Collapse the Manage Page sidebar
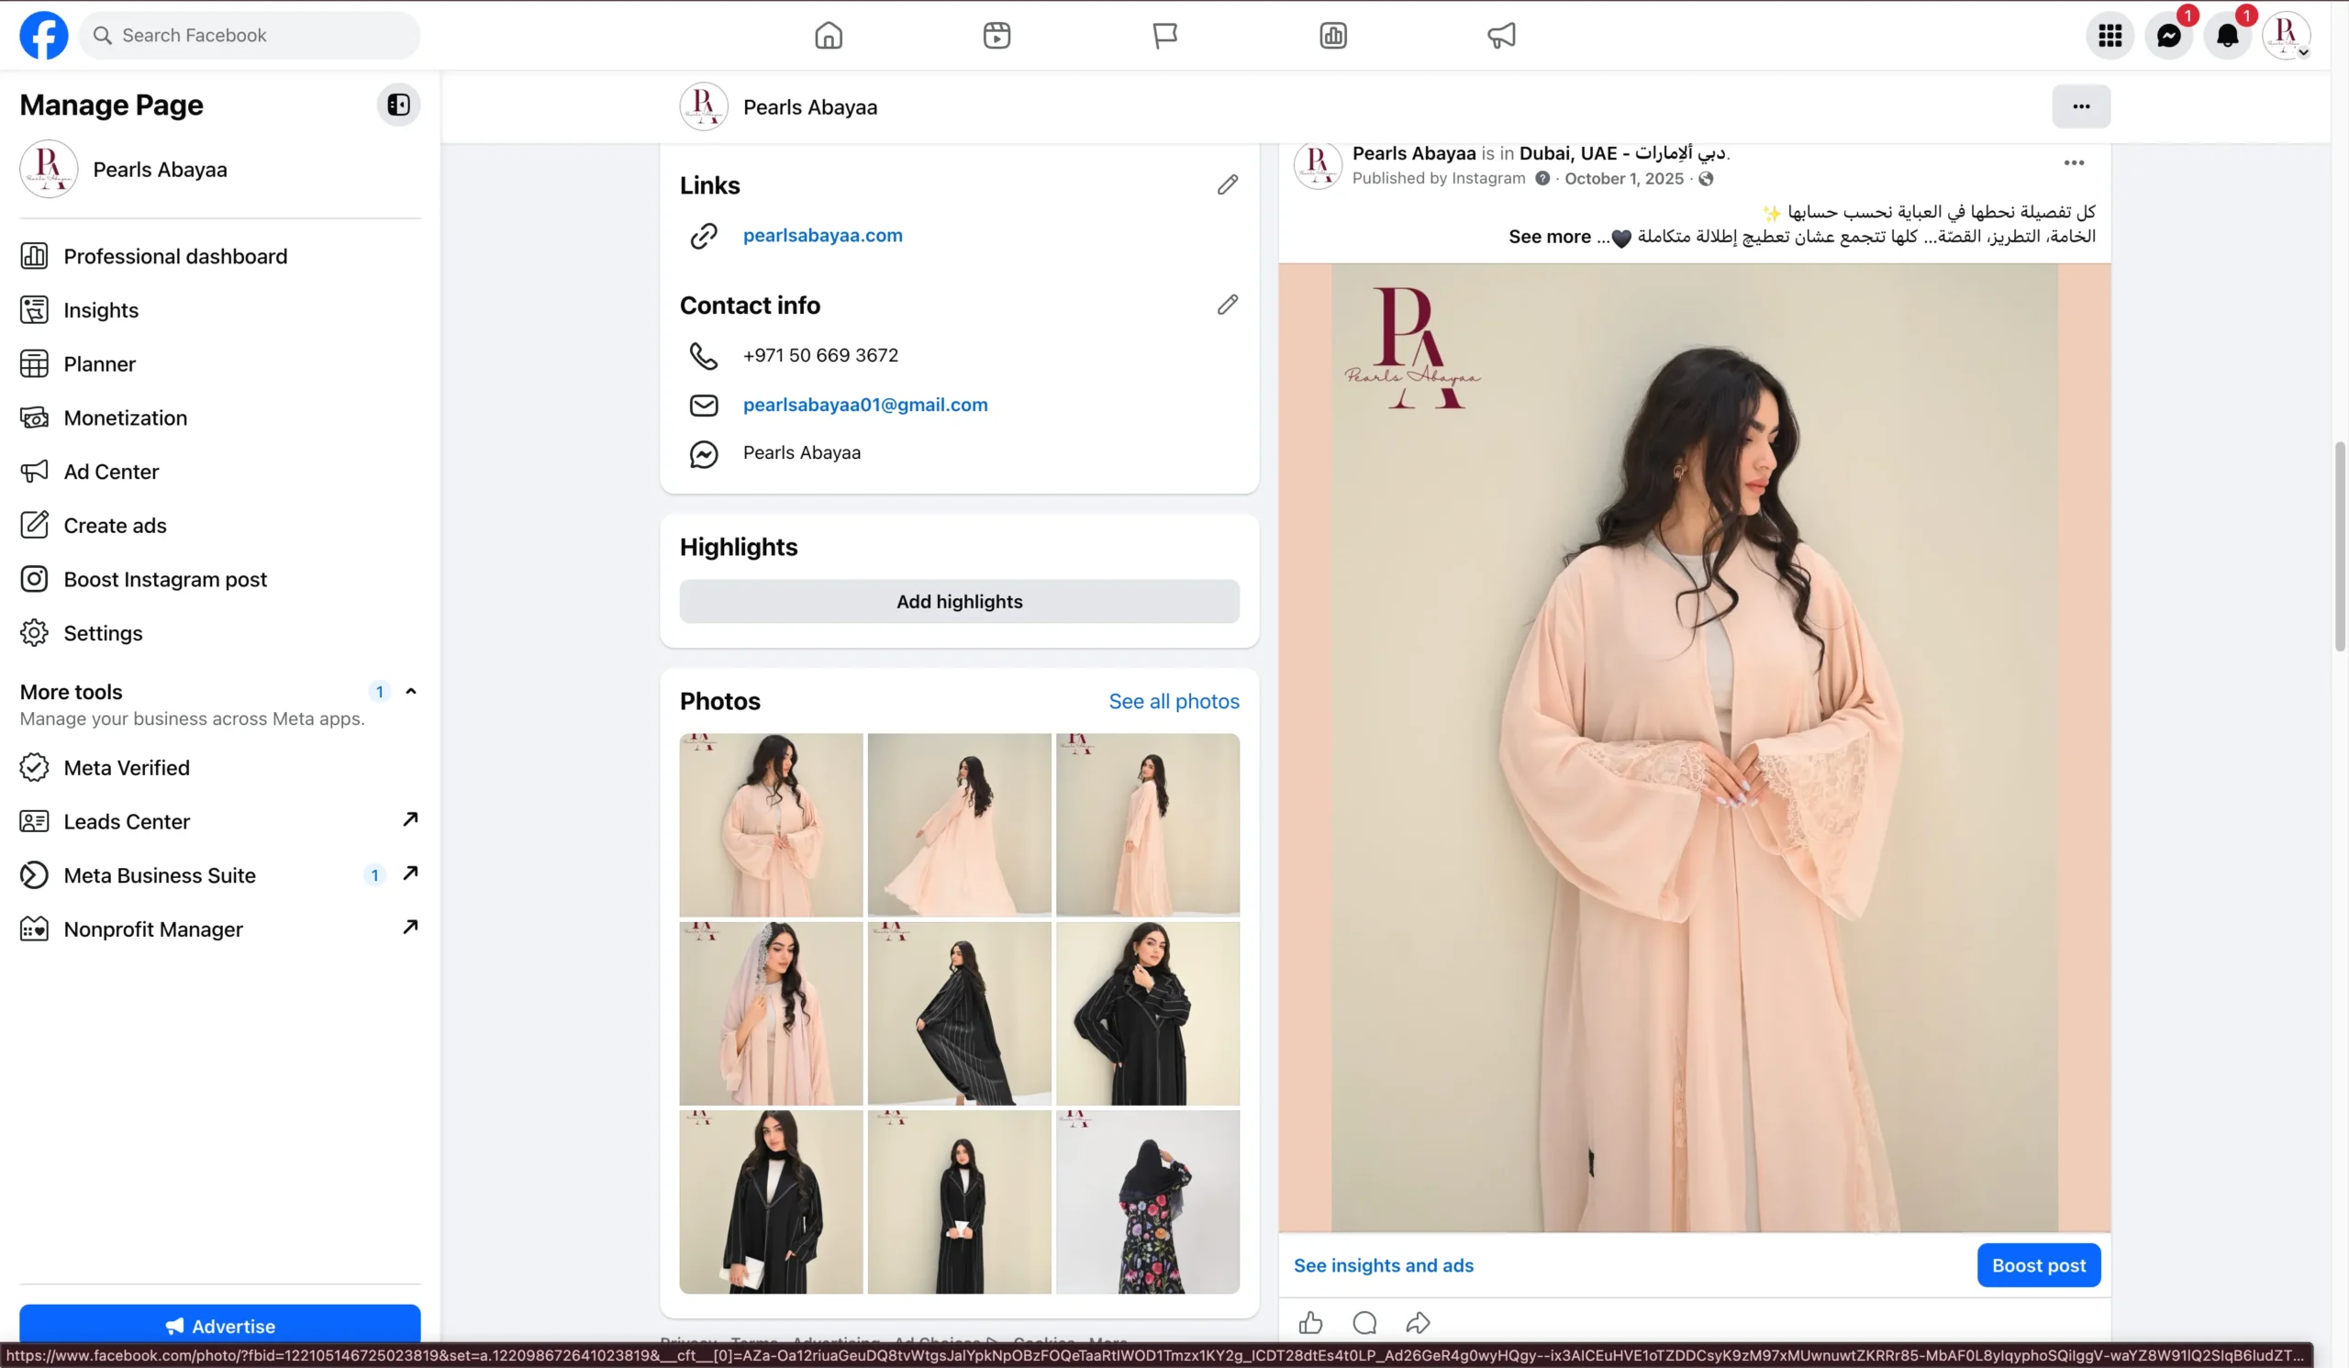 (398, 105)
